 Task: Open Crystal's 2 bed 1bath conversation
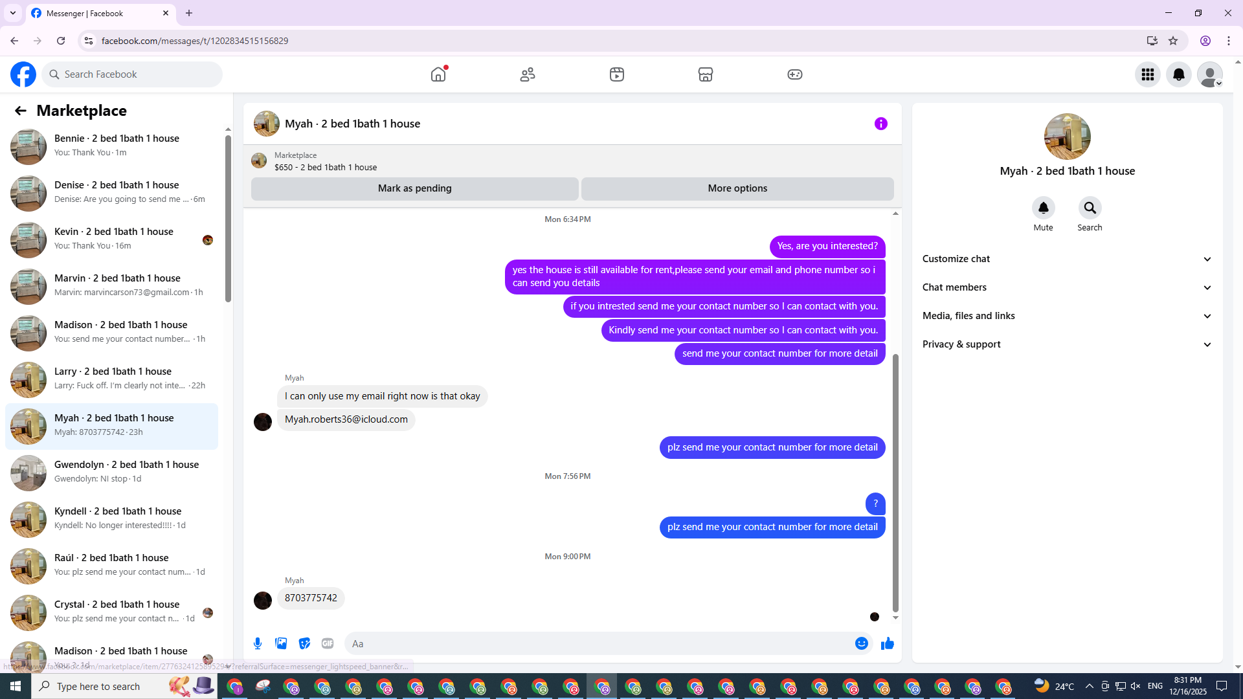[111, 612]
